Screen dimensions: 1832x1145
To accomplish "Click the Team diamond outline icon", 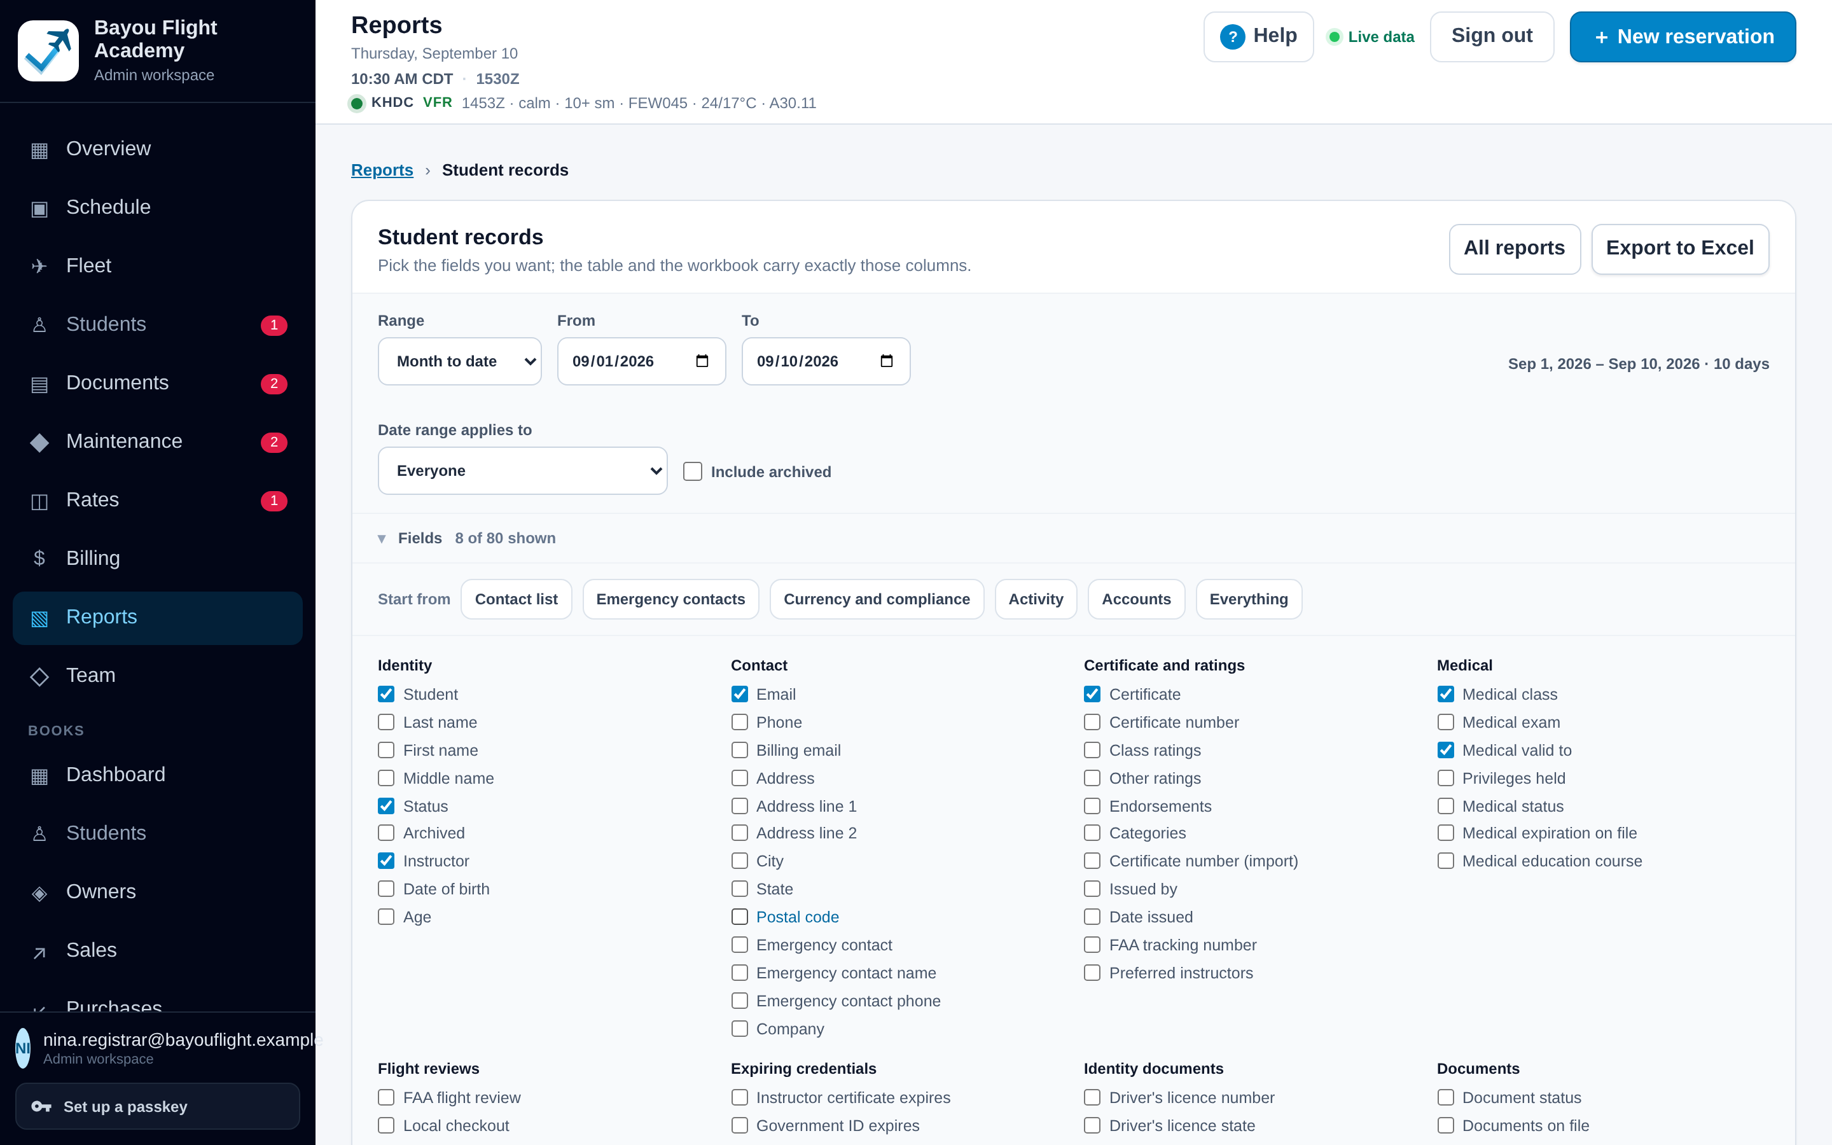I will point(39,676).
